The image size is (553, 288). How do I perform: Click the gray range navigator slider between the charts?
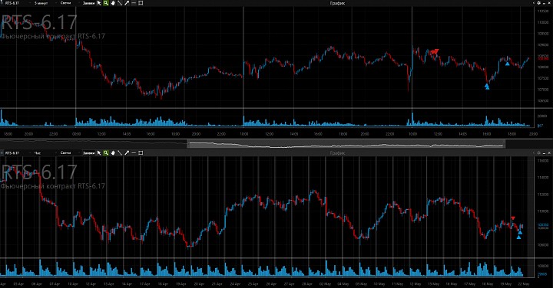click(346, 144)
